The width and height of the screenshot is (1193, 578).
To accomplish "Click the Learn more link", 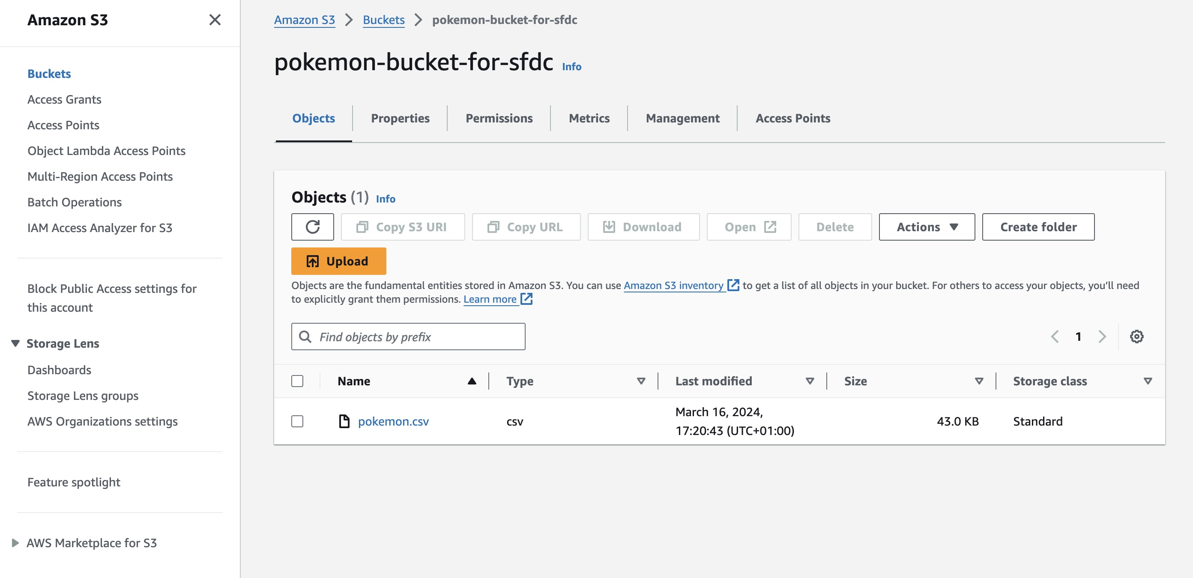I will [490, 299].
